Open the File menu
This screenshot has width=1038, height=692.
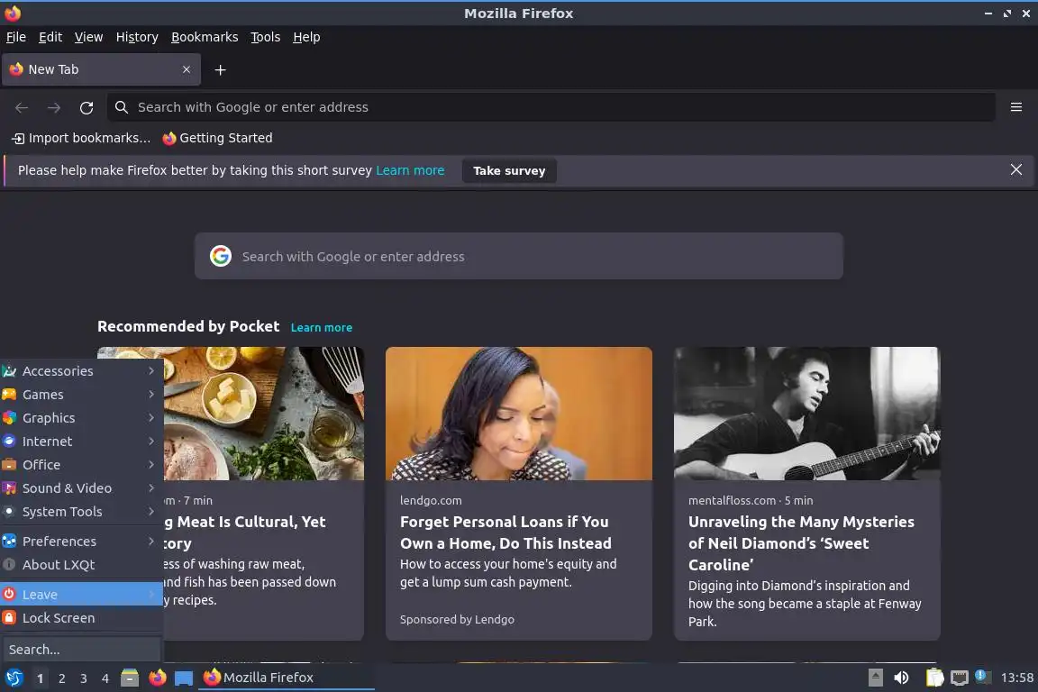[16, 37]
